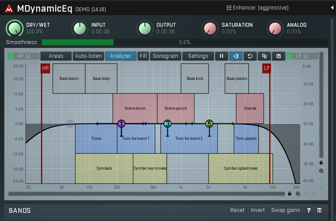Click the Cymbal splashness area
This screenshot has width=336, height=221.
(x=241, y=168)
